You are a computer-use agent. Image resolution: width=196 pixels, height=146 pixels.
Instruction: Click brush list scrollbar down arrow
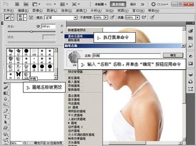tap(56, 78)
